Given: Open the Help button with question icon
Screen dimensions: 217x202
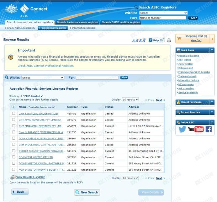Looking at the screenshot, I should tap(156, 40).
